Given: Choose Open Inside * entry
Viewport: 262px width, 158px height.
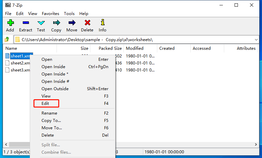Looking at the screenshot, I should coord(73,74).
